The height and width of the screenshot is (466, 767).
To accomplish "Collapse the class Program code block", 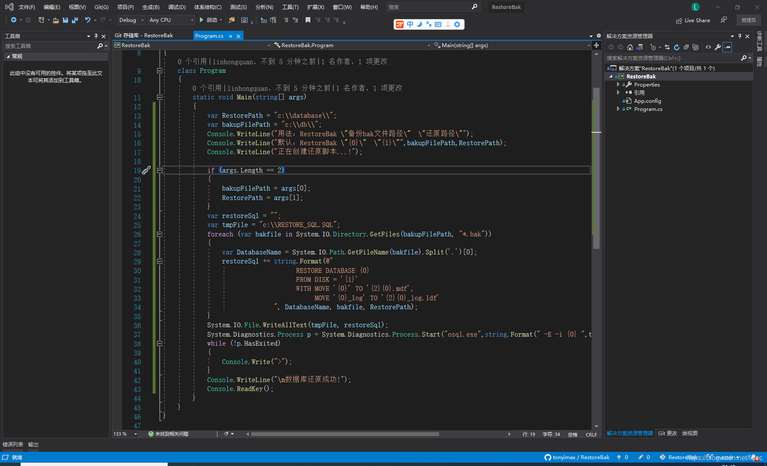I will point(160,71).
